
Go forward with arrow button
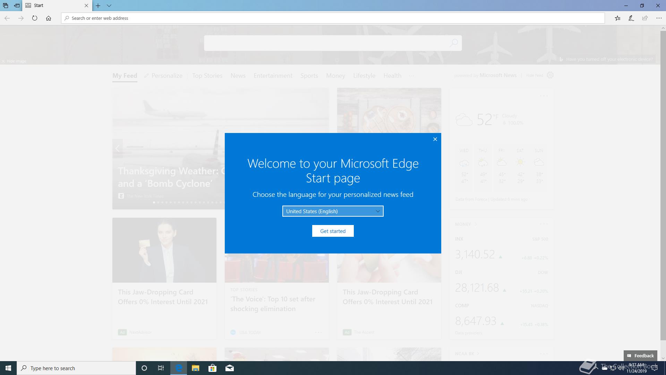click(21, 18)
